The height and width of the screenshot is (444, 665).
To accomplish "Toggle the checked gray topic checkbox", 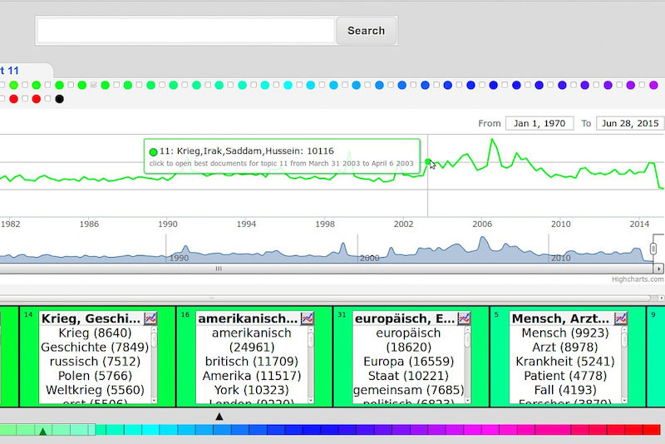I will point(94,85).
